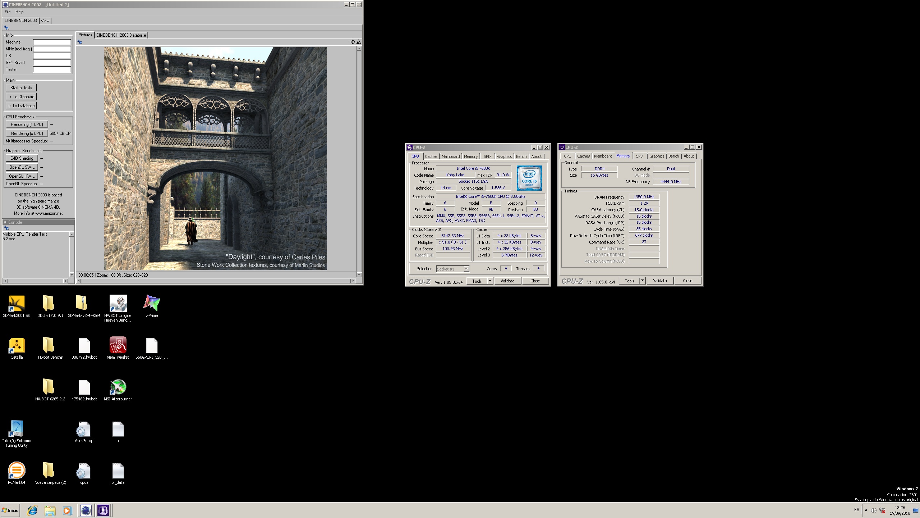Open the Inicio start menu
The height and width of the screenshot is (518, 920).
(x=10, y=510)
